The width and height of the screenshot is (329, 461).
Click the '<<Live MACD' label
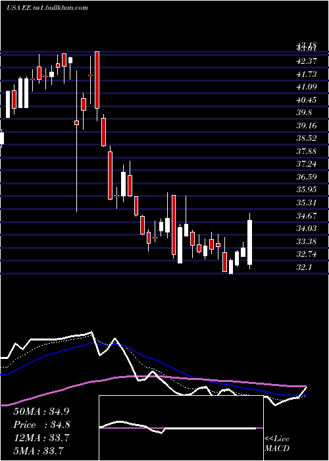[277, 443]
